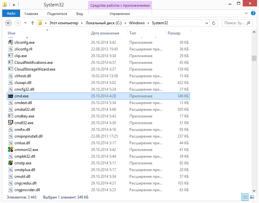Open the Файл menu
Viewport: 259px width, 203px height.
tap(11, 13)
